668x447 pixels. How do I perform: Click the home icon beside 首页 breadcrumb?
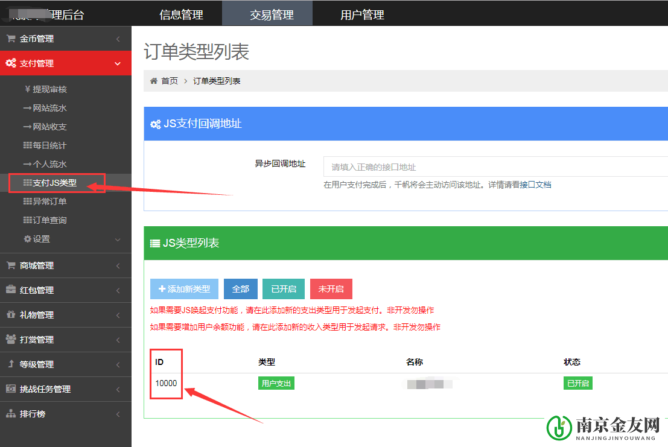click(x=154, y=80)
